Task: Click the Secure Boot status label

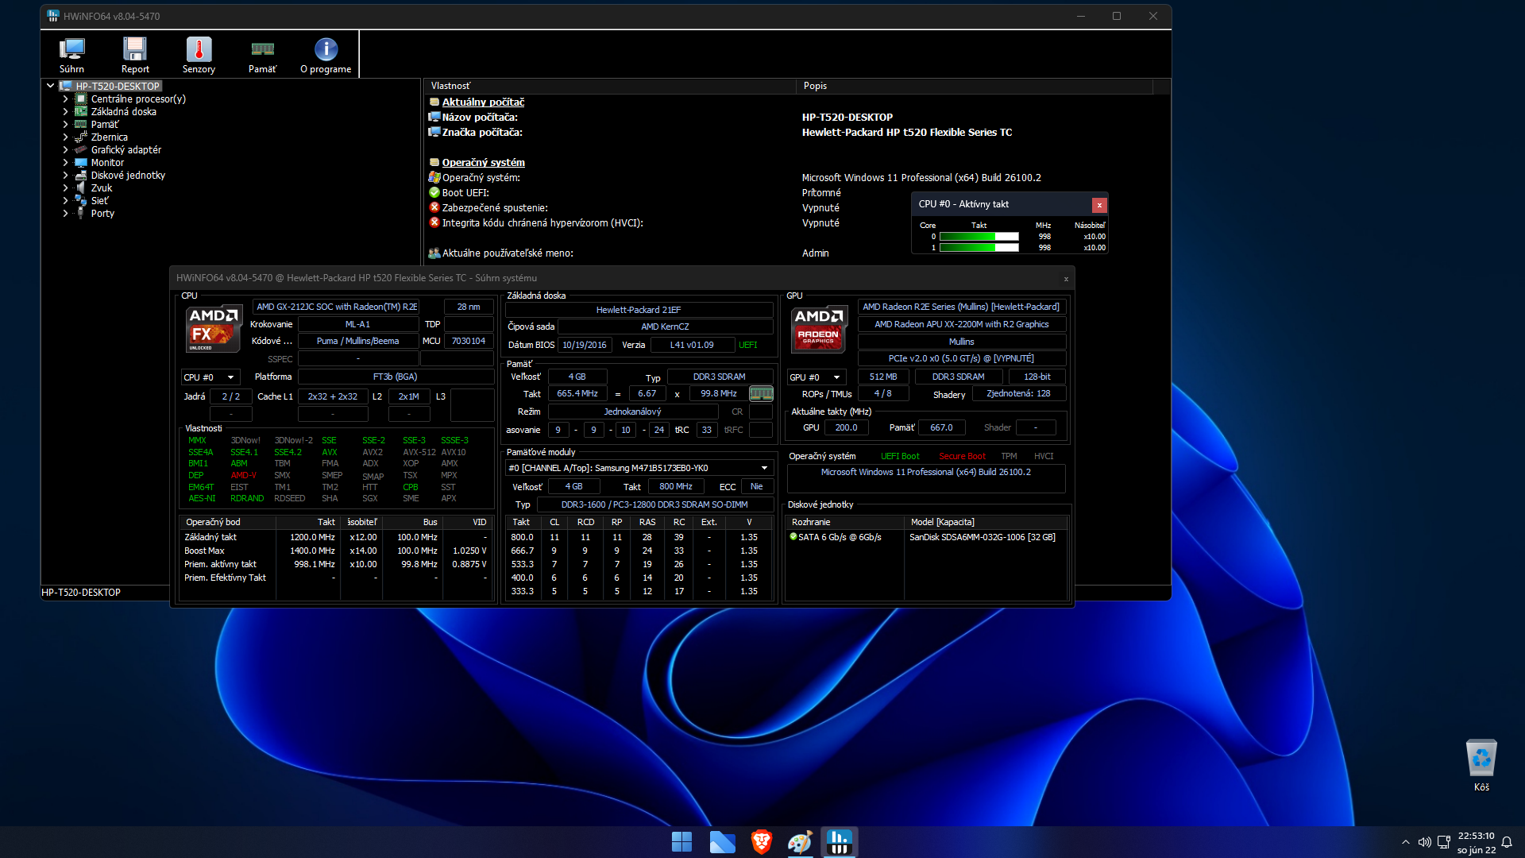Action: pos(962,456)
